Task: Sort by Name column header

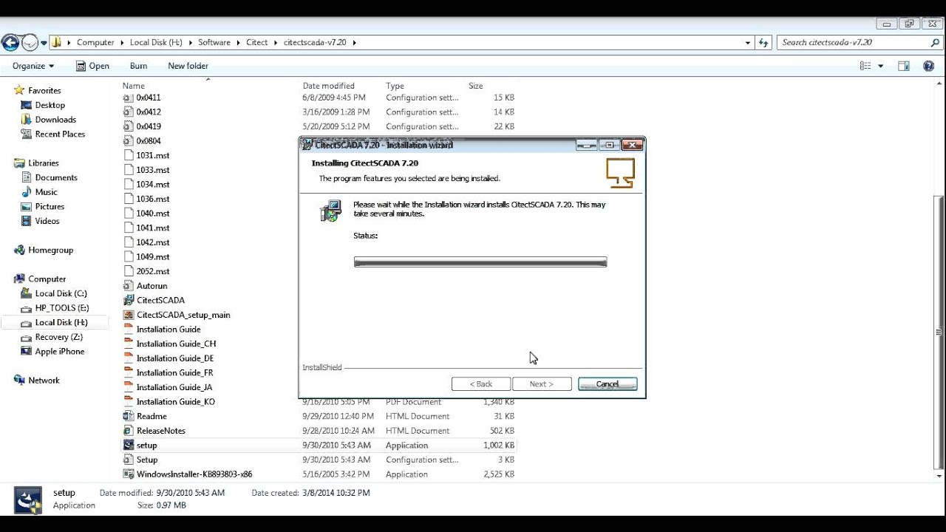Action: 133,86
